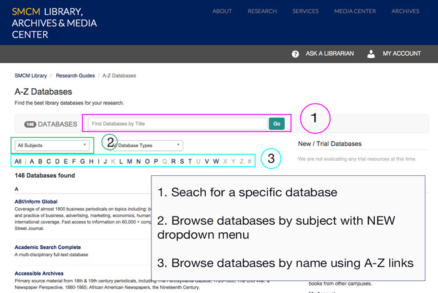
Task: Go to the Media Center menu
Action: click(x=355, y=11)
